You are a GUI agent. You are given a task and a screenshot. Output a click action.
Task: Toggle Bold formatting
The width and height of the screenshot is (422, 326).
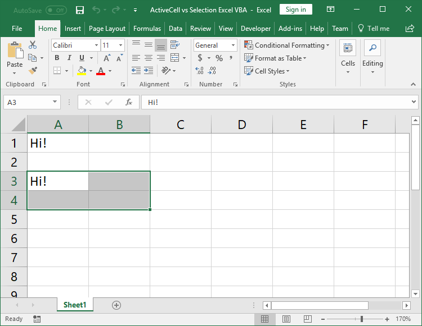57,58
